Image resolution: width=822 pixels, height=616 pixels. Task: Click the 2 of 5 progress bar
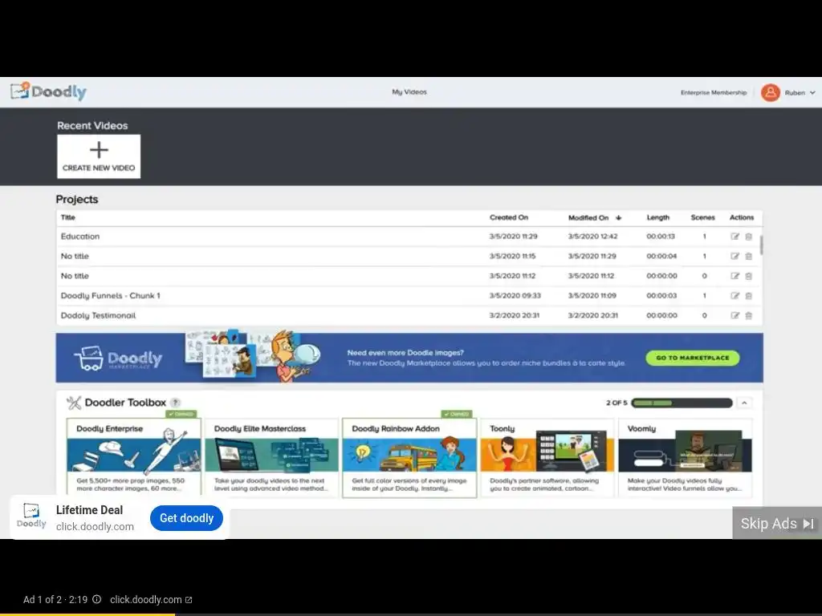click(682, 403)
